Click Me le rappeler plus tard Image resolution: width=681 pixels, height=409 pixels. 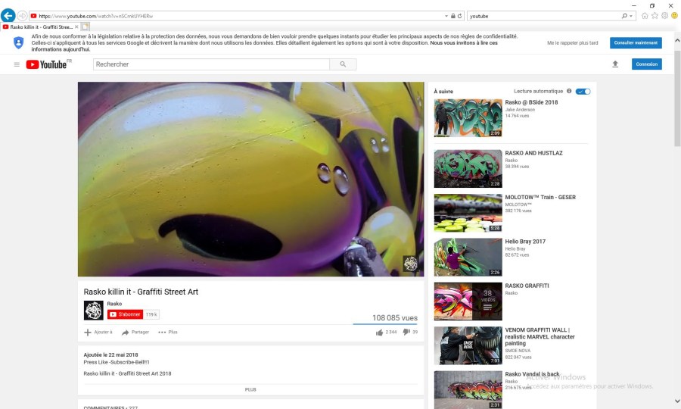click(572, 43)
